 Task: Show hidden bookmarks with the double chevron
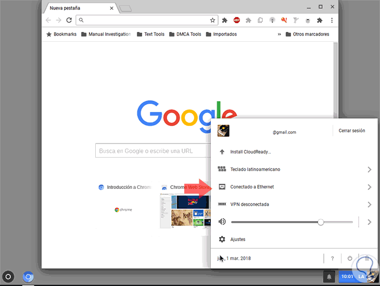tap(279, 34)
